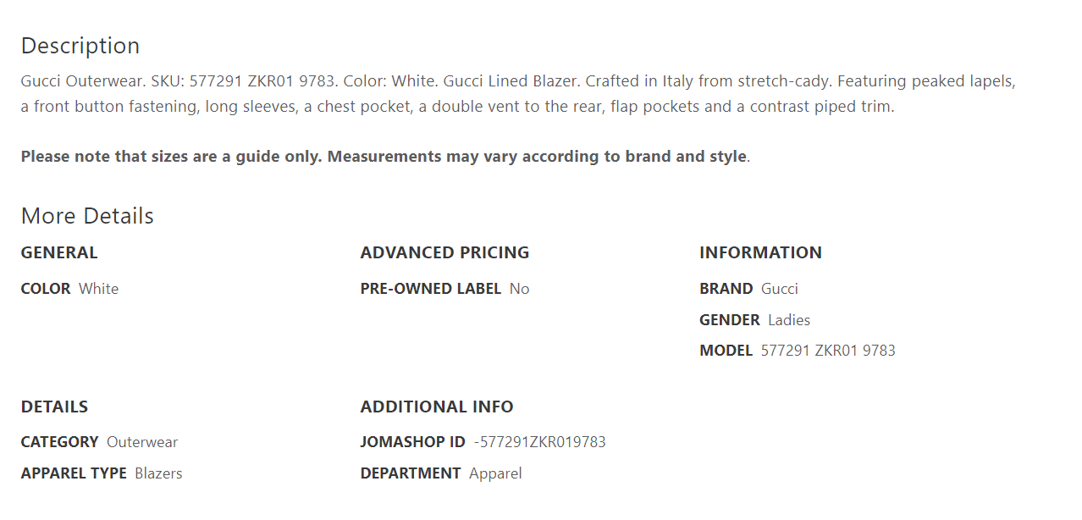Click the Blazers apparel type value

point(158,473)
